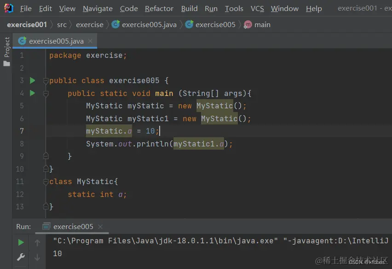Select the exercise005 Run tab
Image resolution: width=392 pixels, height=269 pixels.
[x=73, y=227]
